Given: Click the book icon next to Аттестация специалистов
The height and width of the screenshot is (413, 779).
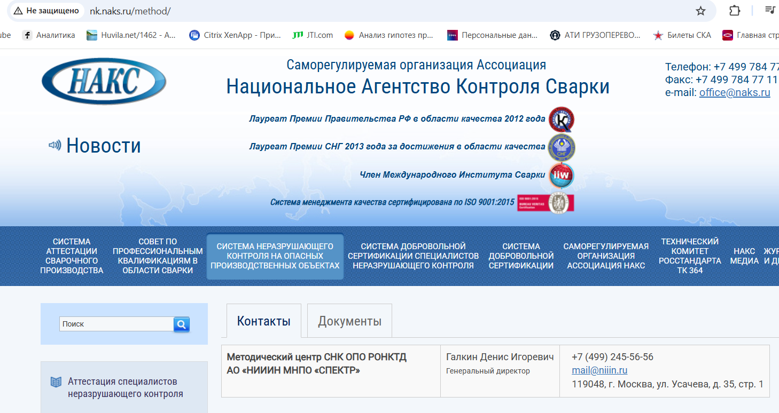Looking at the screenshot, I should pyautogui.click(x=56, y=382).
